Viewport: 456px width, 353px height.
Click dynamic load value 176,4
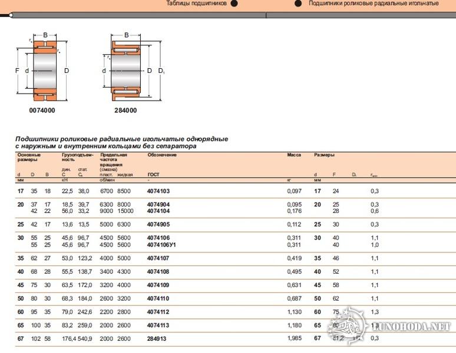(x=69, y=338)
